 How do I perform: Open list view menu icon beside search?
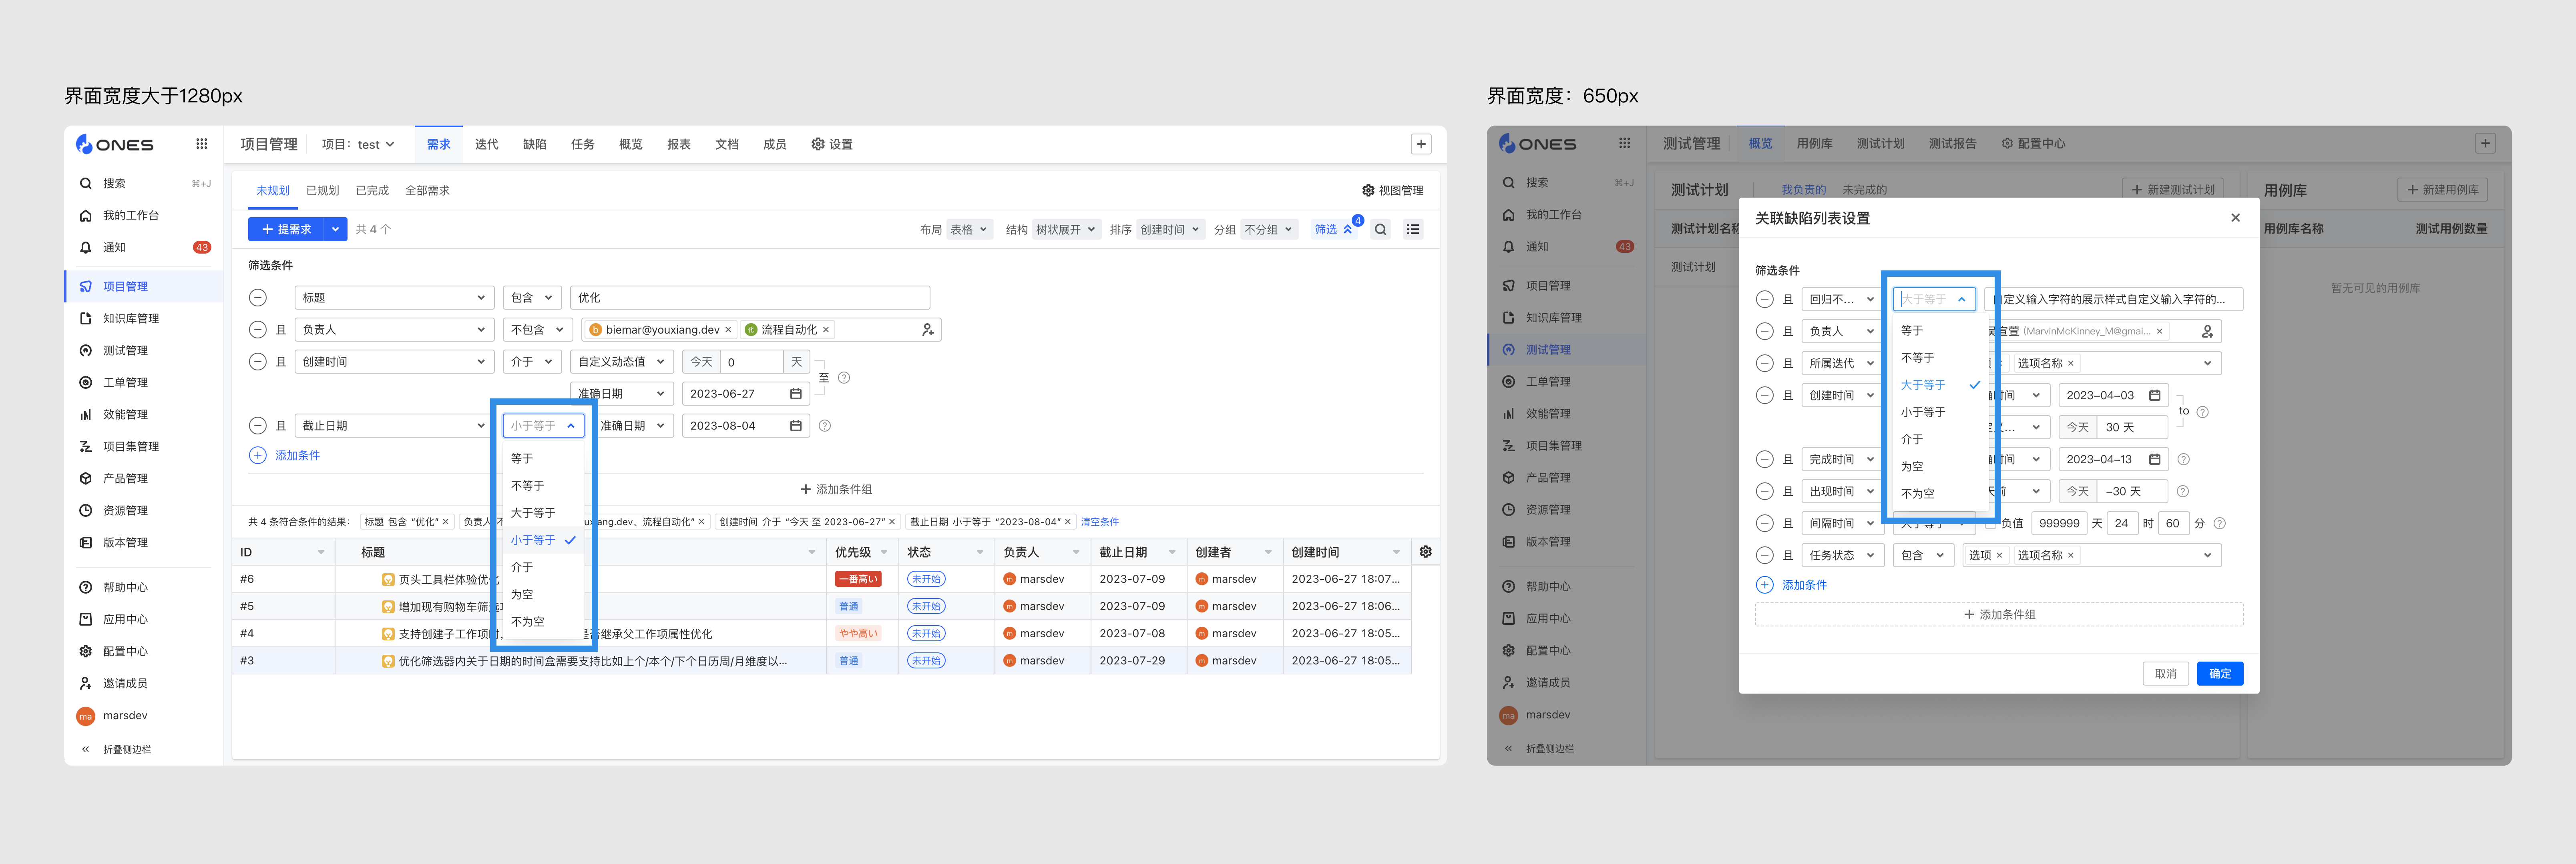point(1413,230)
